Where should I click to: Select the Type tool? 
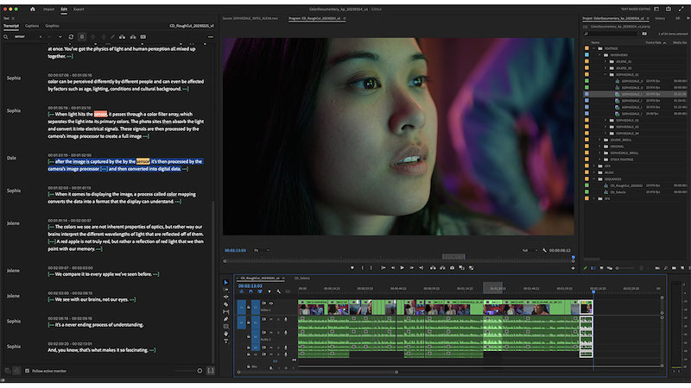pyautogui.click(x=226, y=341)
